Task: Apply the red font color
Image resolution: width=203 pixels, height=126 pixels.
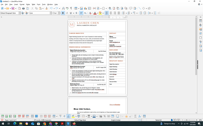Action: pos(95,13)
